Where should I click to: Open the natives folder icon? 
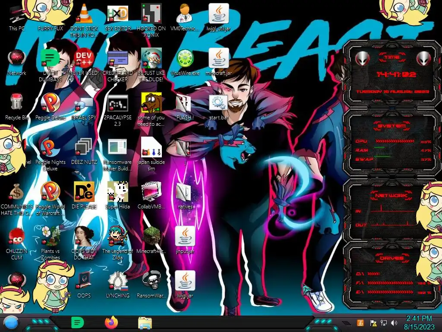184,192
